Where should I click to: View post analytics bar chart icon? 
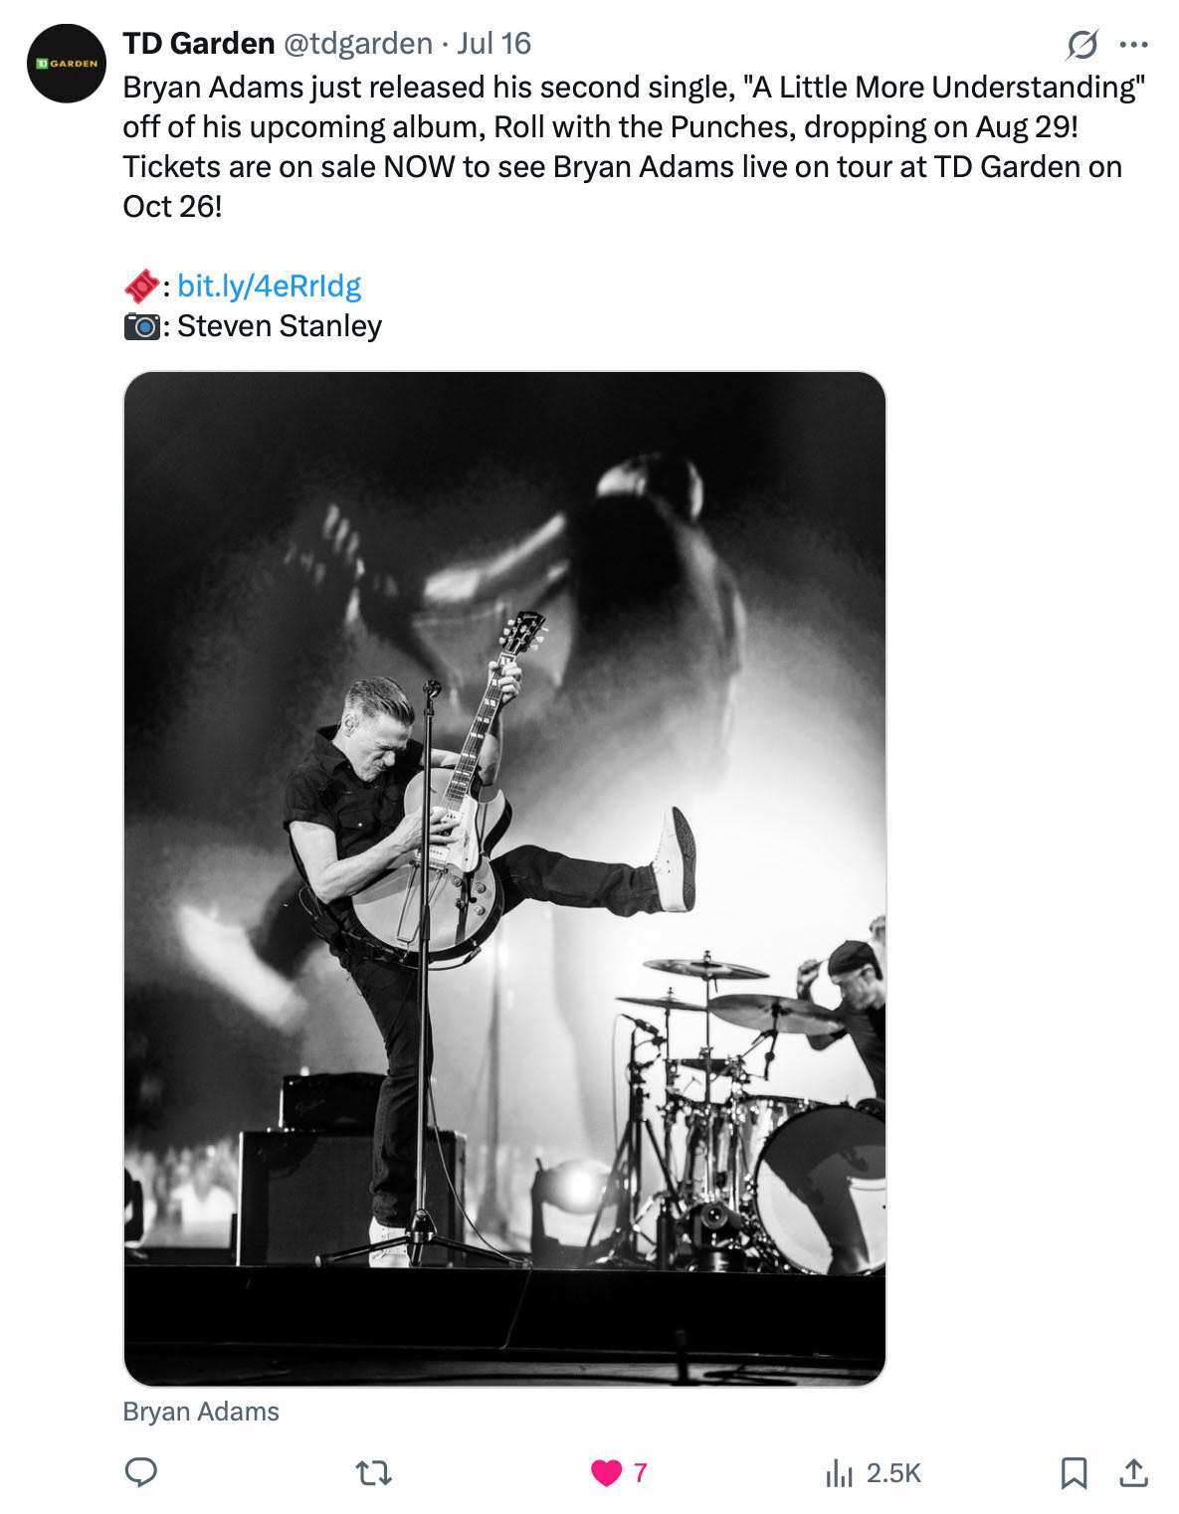839,1472
